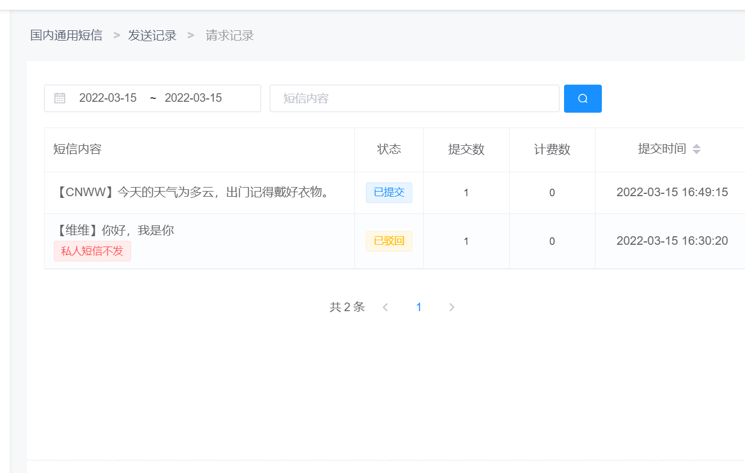Select end date 2022-03-15 field
The width and height of the screenshot is (745, 473).
[193, 98]
